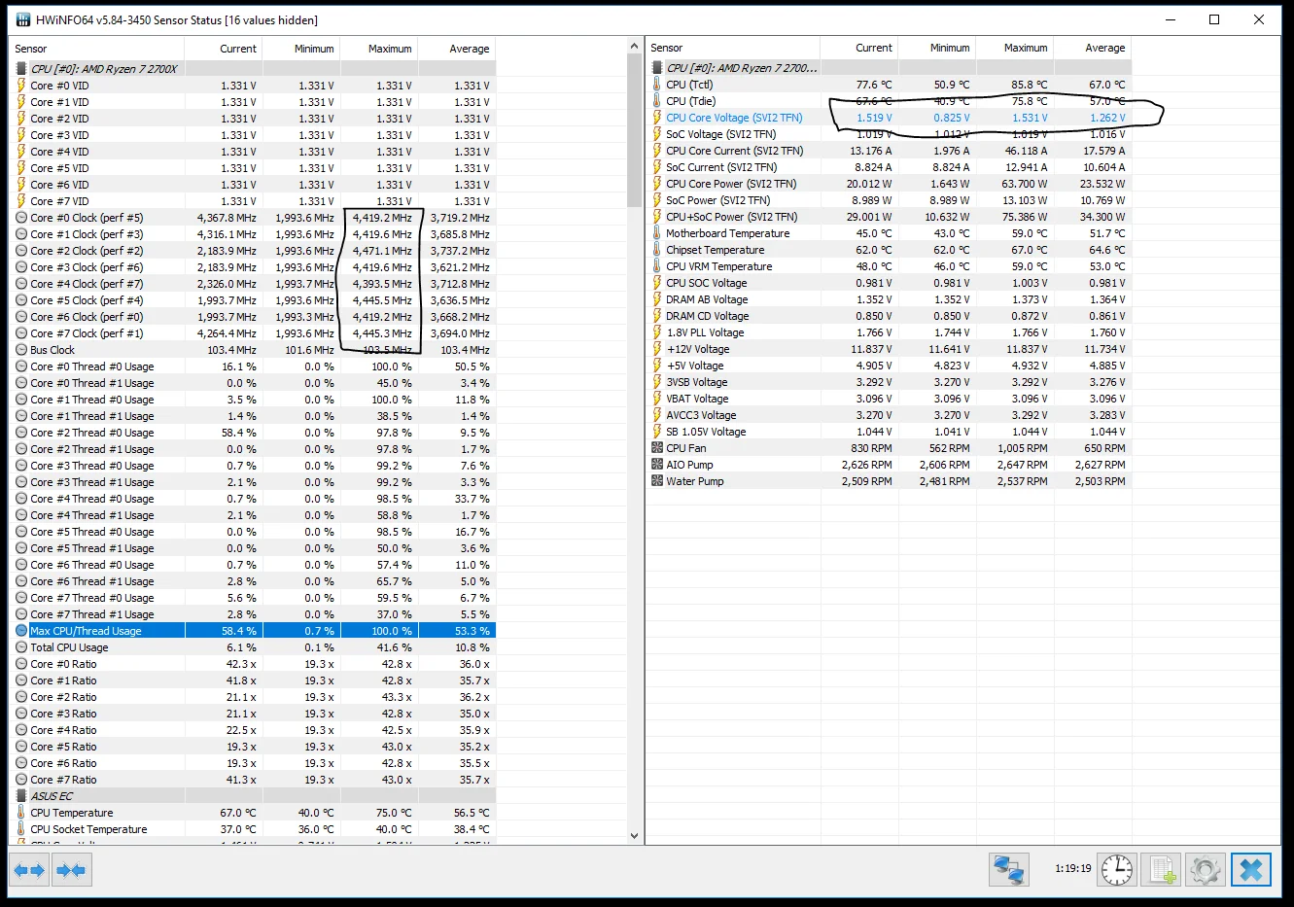Select the AVCC3 Voltage row
Image resolution: width=1294 pixels, height=907 pixels.
(x=889, y=415)
